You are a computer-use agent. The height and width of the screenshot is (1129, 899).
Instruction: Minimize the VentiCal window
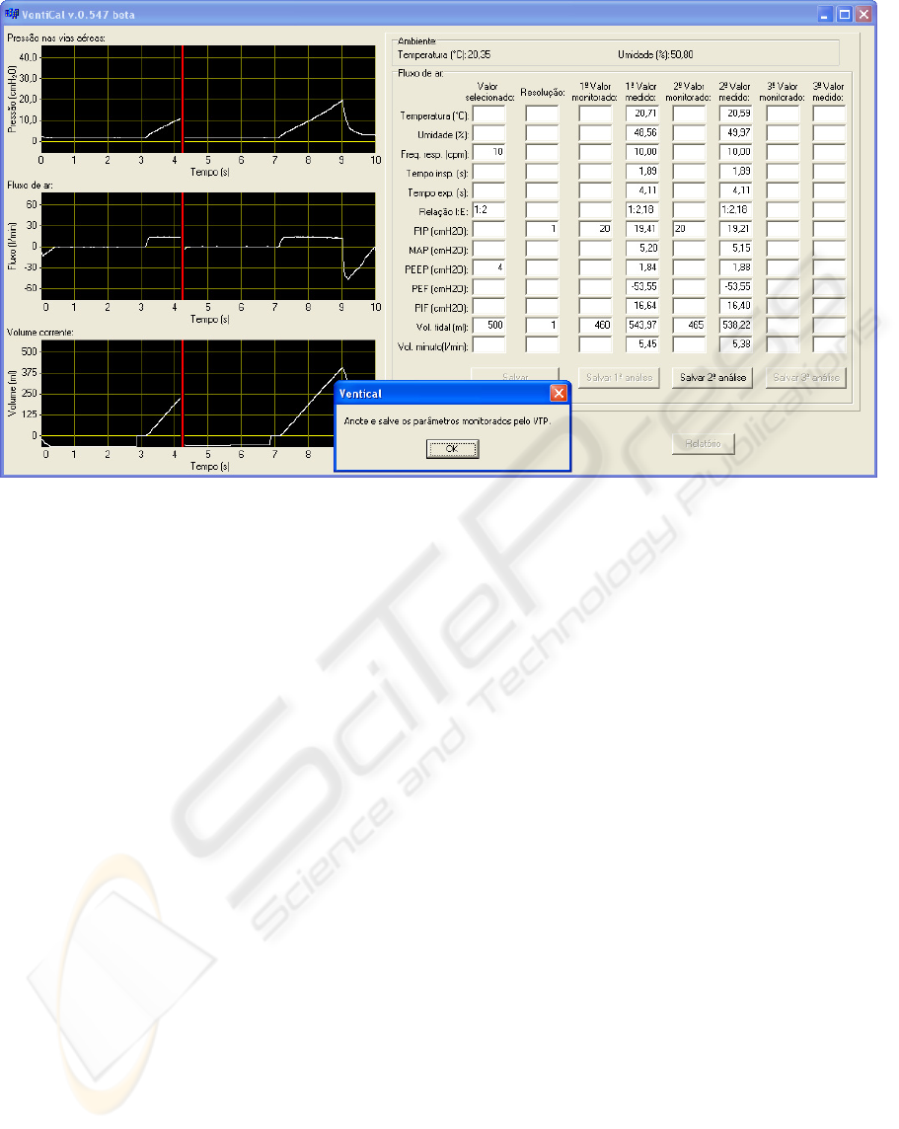coord(825,15)
